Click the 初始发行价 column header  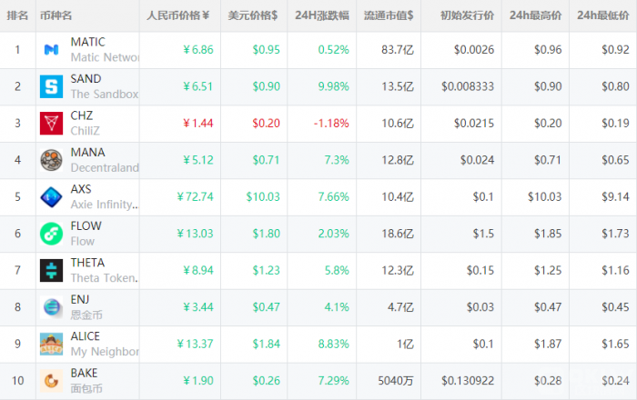pos(467,15)
